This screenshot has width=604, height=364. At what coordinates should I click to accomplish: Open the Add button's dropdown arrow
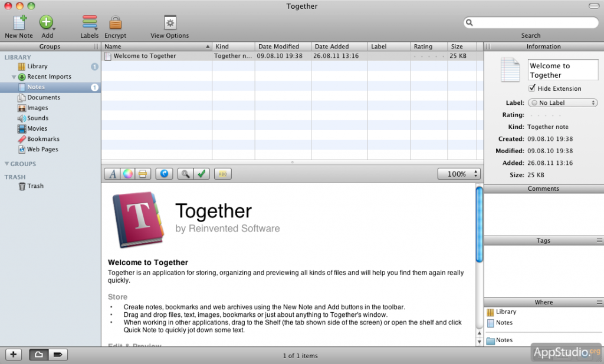54,29
